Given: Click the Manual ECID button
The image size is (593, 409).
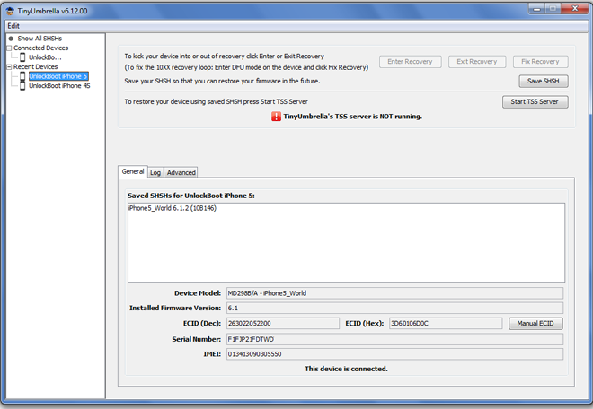Looking at the screenshot, I should [535, 323].
